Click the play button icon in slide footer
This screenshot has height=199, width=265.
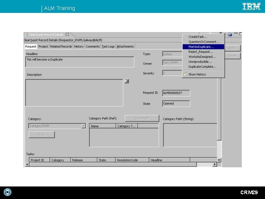pyautogui.click(x=7, y=192)
